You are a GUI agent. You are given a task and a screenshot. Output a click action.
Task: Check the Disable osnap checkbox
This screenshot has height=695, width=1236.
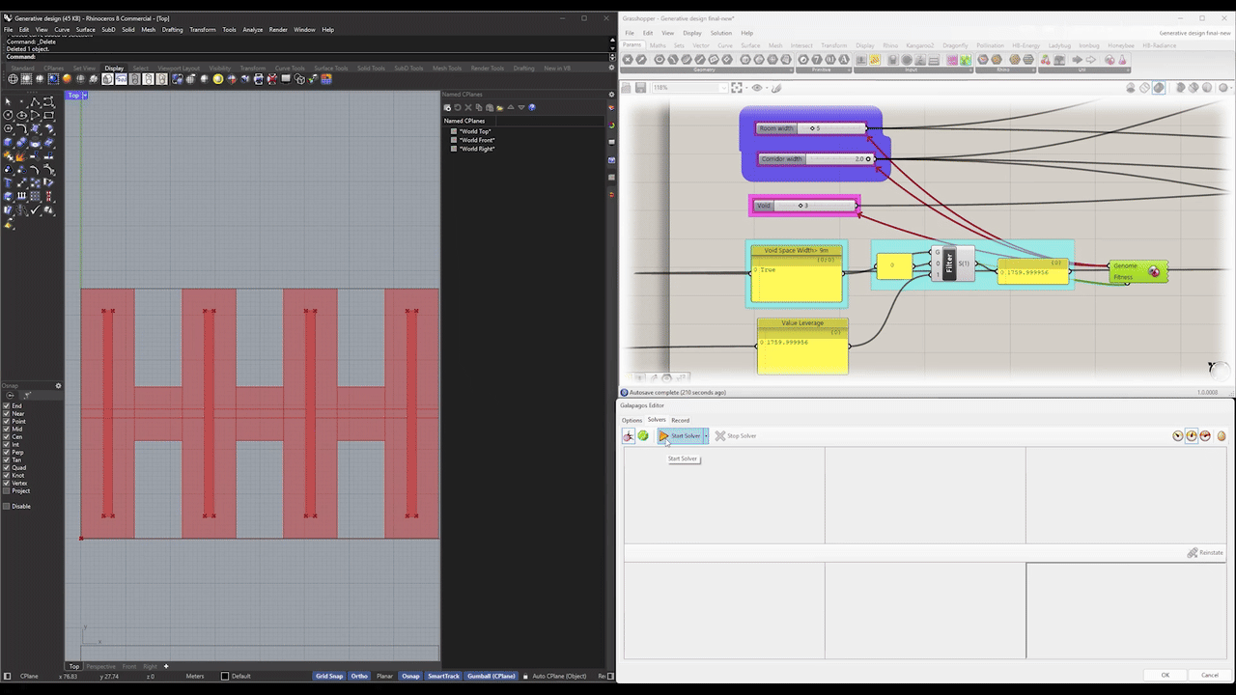tap(7, 506)
